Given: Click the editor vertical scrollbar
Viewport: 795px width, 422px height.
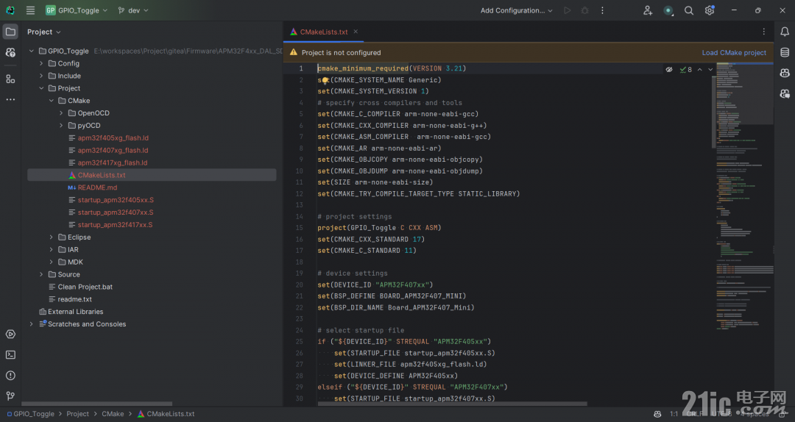Looking at the screenshot, I should click(x=714, y=112).
